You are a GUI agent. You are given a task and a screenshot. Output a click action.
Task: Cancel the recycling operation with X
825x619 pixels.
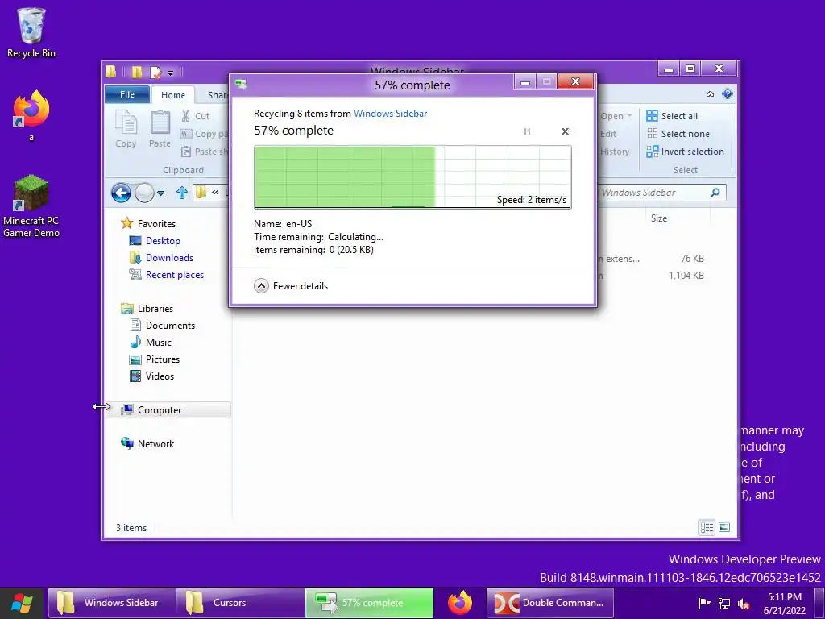(x=565, y=131)
